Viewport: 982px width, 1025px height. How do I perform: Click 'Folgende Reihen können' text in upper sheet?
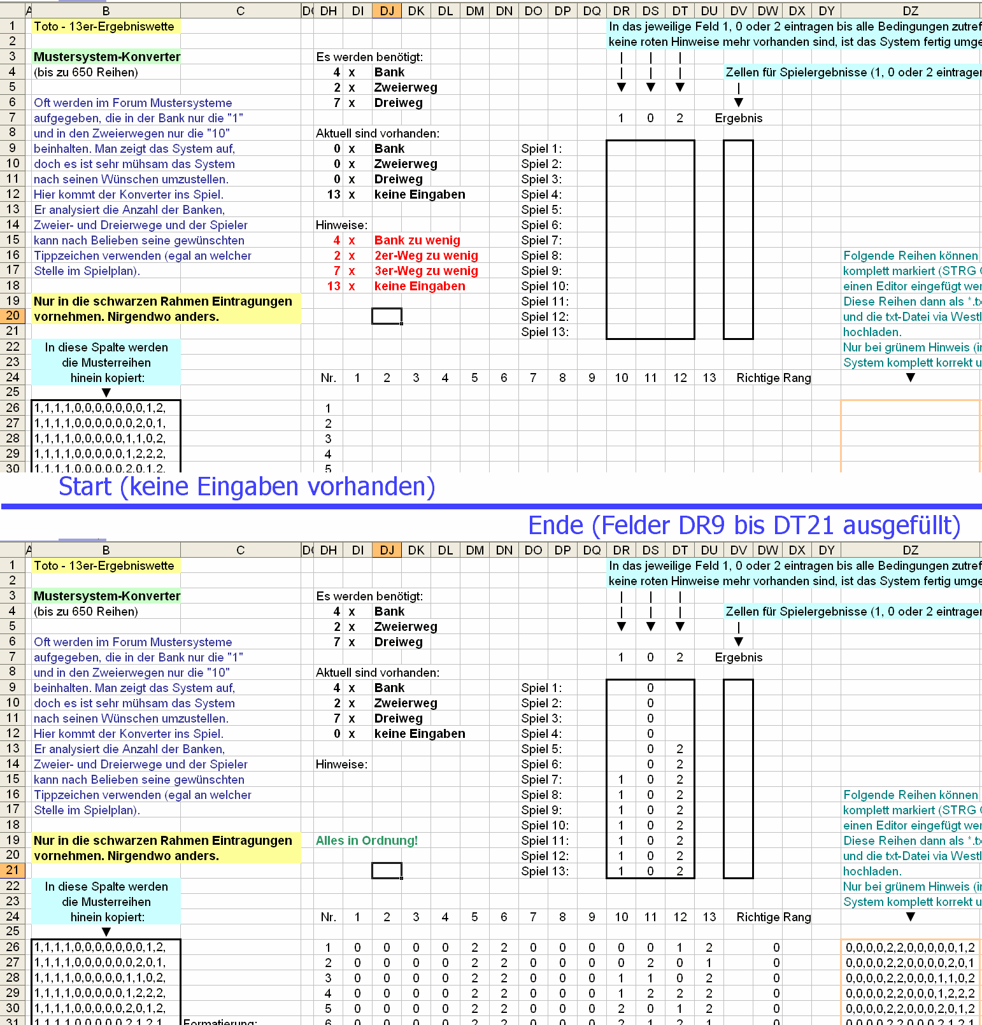pyautogui.click(x=911, y=255)
